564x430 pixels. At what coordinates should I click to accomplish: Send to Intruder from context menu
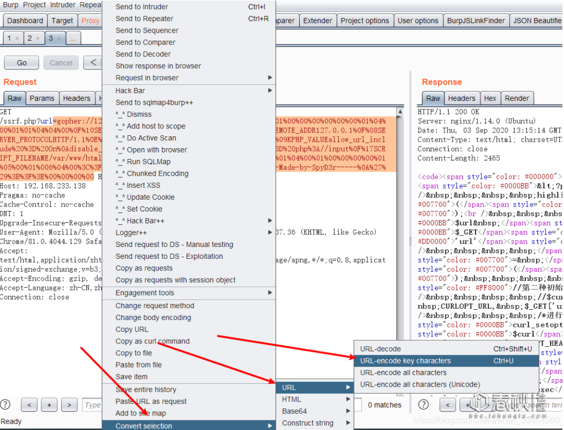189,7
